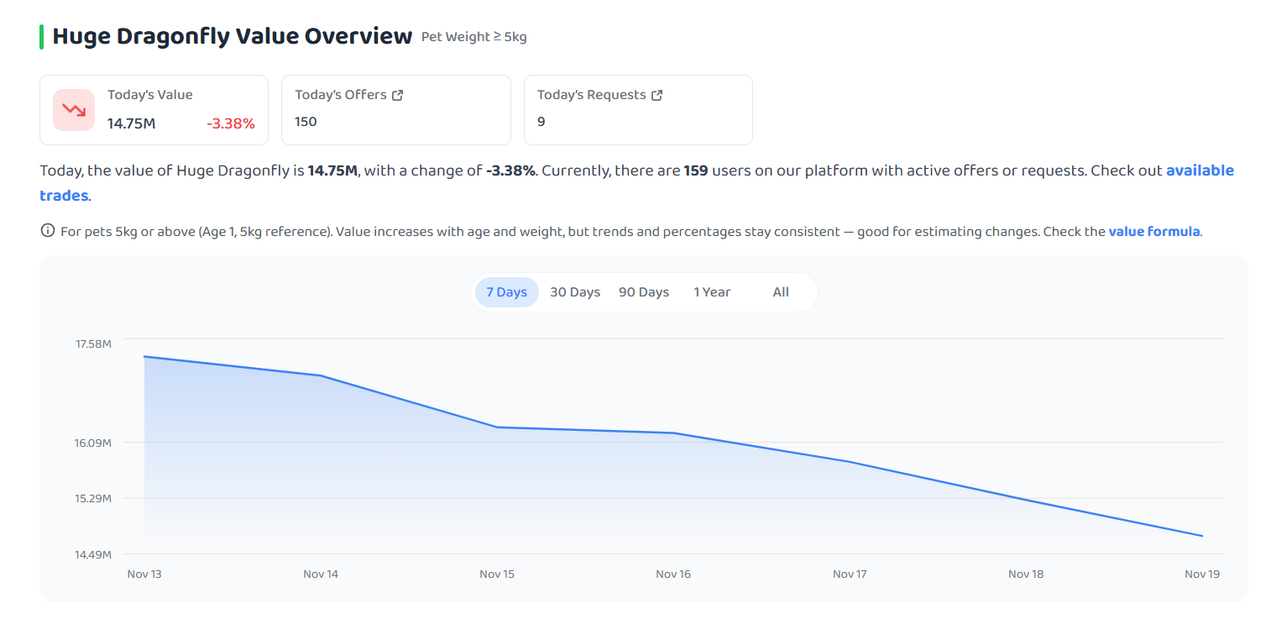Click the 16.09M y-axis label

tap(93, 443)
